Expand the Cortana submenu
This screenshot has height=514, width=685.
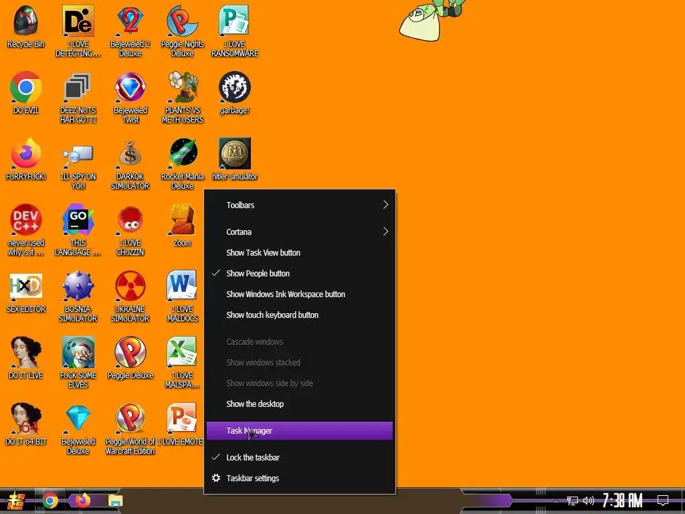point(300,232)
